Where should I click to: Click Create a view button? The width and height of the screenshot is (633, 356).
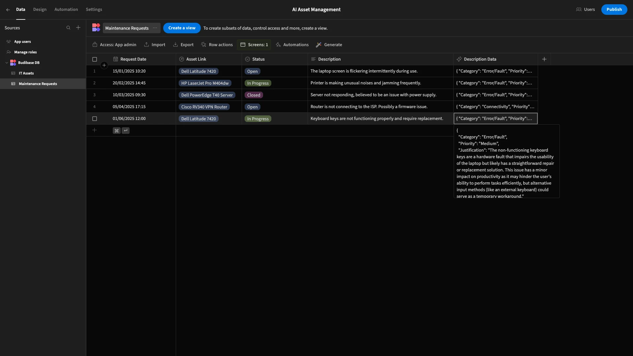[182, 28]
